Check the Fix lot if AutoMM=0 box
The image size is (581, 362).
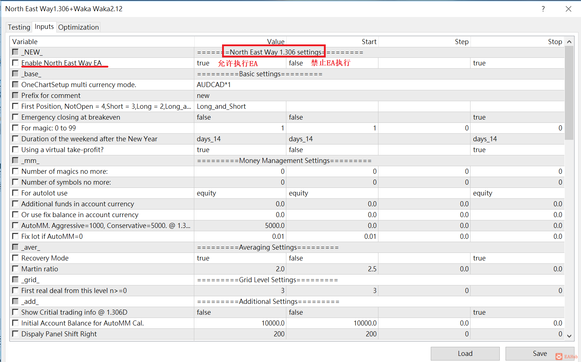pos(16,236)
